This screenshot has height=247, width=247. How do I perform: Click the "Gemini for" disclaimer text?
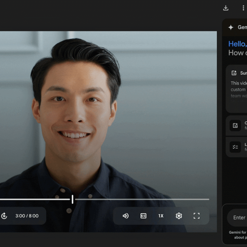click(237, 232)
